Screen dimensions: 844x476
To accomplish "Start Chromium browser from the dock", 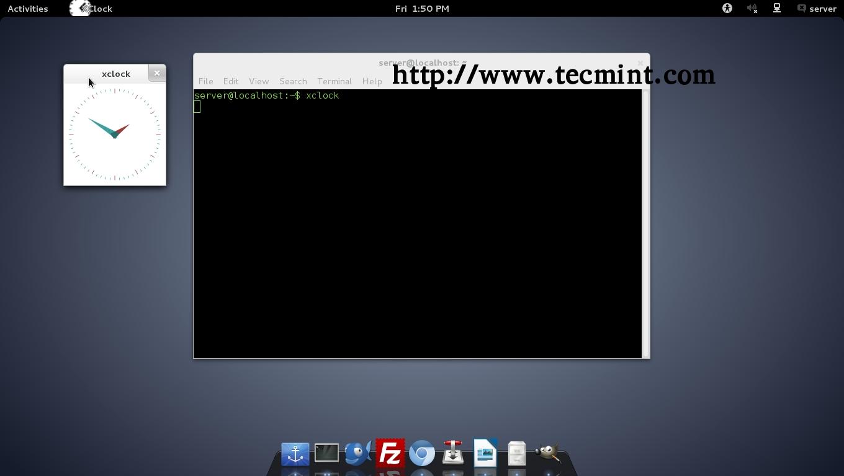I will (422, 453).
